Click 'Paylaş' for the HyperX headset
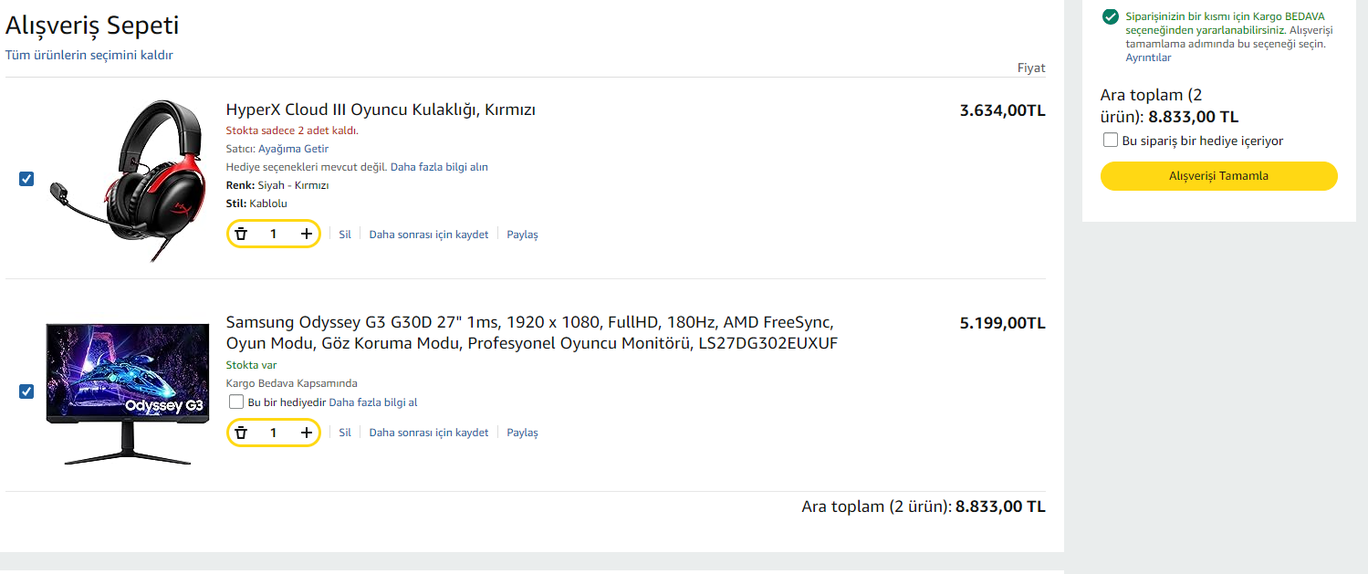 coord(522,235)
